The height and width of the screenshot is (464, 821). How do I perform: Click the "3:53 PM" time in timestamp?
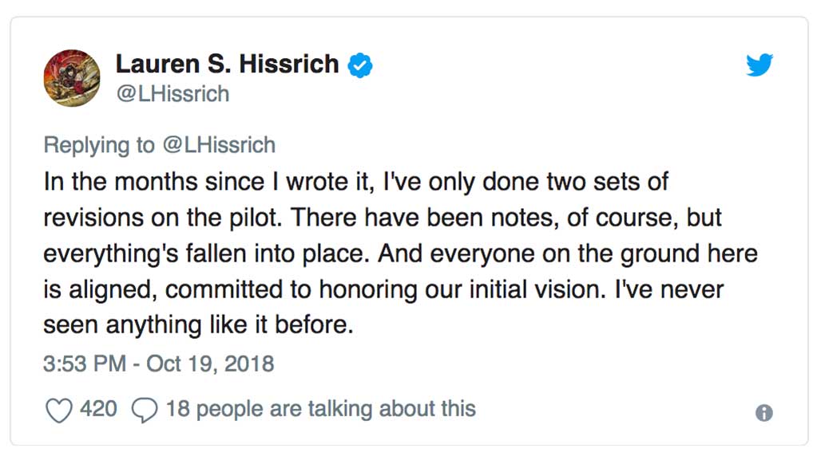(85, 364)
